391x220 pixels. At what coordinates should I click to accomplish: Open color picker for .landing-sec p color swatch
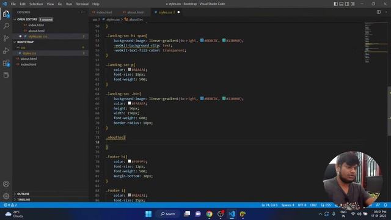click(x=130, y=70)
